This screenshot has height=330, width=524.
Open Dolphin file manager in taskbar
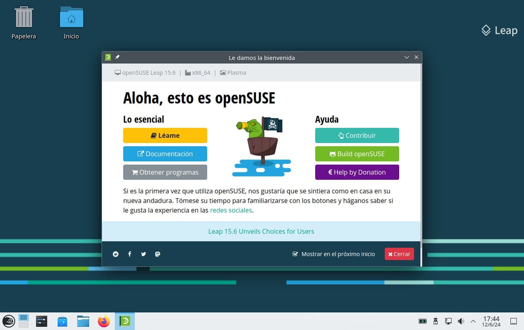tap(83, 321)
